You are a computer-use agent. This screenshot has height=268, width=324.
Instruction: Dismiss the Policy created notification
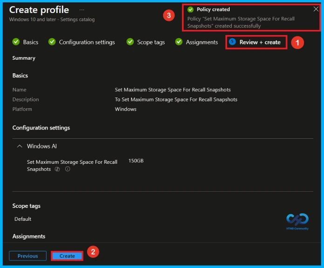click(x=316, y=9)
